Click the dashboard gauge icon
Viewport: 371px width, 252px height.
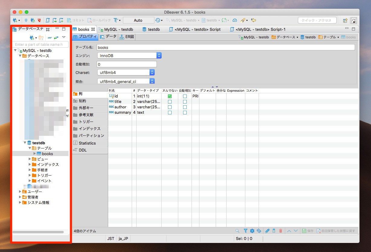coord(235,20)
